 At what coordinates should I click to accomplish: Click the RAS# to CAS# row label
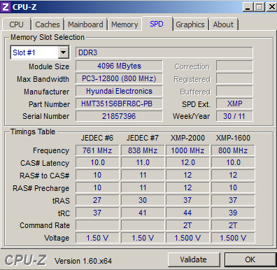point(45,176)
